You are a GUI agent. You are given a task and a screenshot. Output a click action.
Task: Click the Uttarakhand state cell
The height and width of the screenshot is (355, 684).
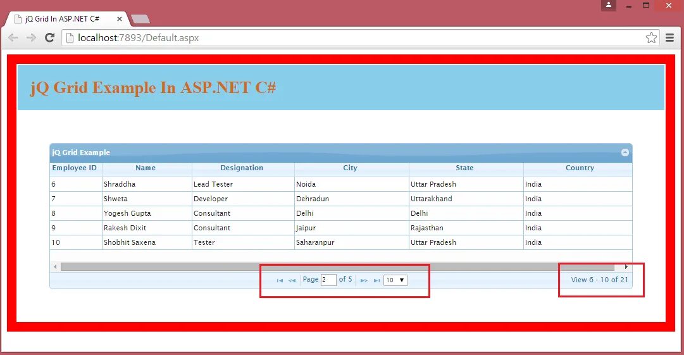click(x=466, y=199)
